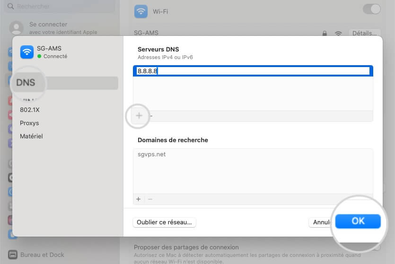This screenshot has width=395, height=264.
Task: Click the Connecté status text
Action: (55, 56)
